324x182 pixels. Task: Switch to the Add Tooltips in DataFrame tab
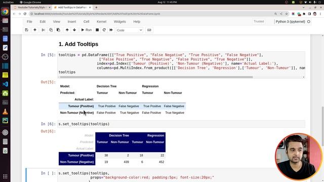[72, 8]
